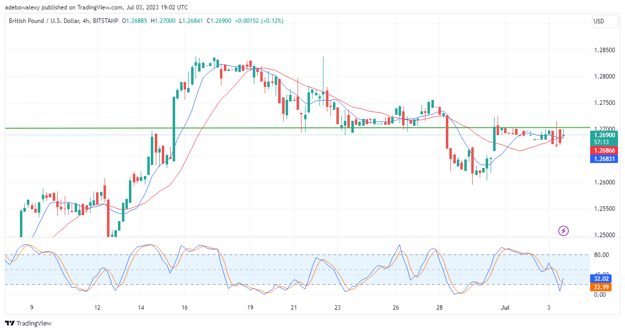The width and height of the screenshot is (625, 332).
Task: Click the green current price label 1.26900
Action: coord(604,135)
